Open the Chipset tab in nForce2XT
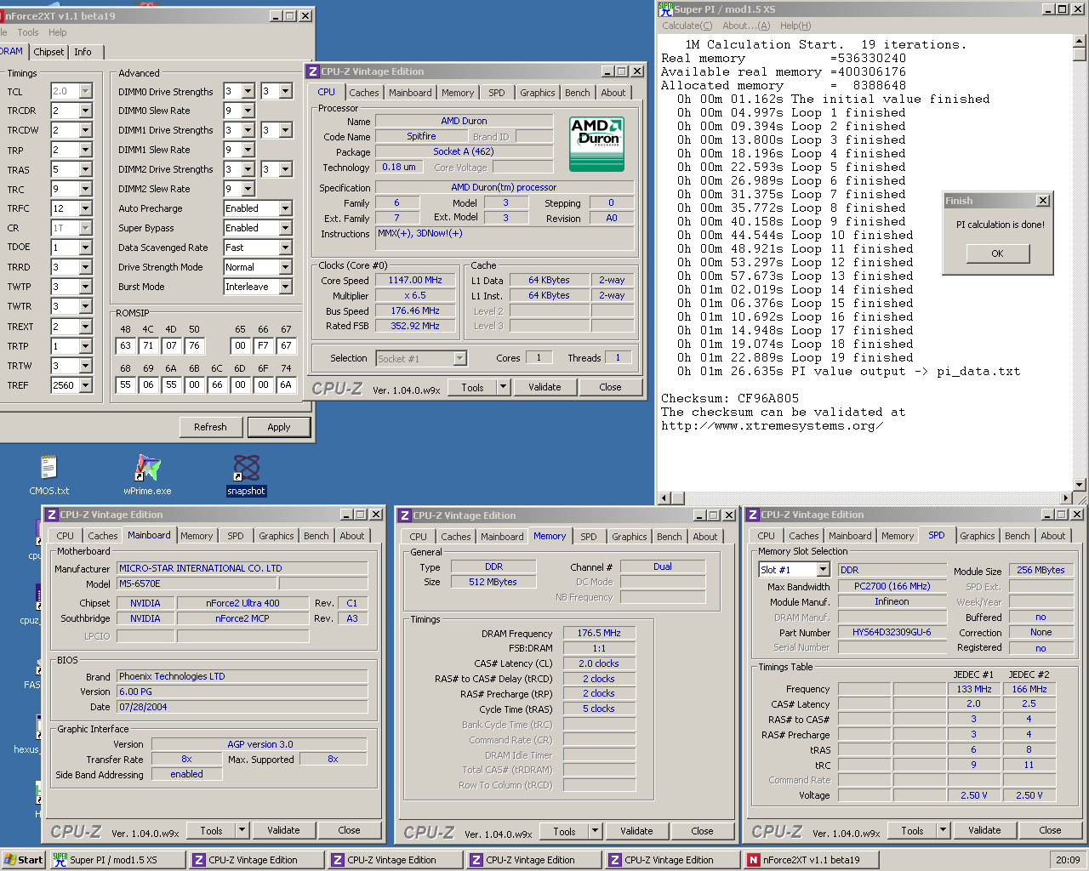Screen dimensions: 1089x871 [48, 52]
